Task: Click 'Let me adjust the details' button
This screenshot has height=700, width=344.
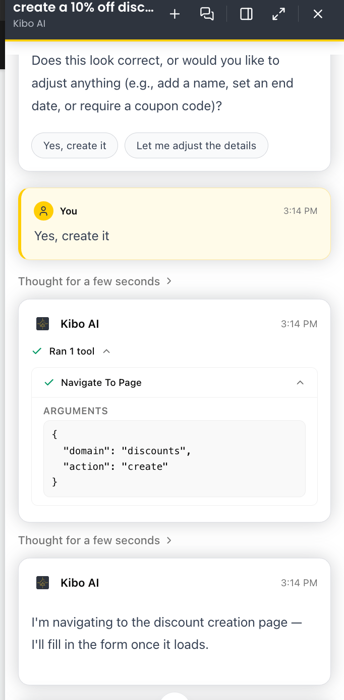Action: tap(196, 146)
